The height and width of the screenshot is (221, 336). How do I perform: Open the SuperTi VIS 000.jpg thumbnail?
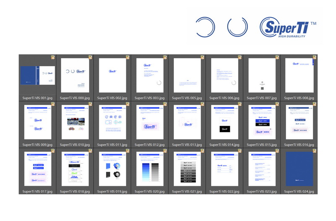tap(75, 75)
